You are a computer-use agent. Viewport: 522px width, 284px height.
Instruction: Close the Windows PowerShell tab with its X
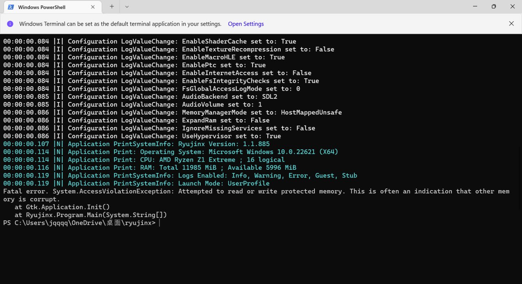[93, 7]
